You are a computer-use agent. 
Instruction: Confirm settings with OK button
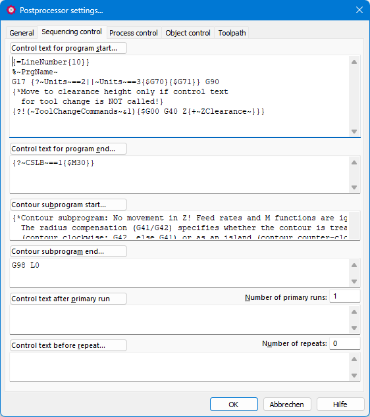pos(234,405)
